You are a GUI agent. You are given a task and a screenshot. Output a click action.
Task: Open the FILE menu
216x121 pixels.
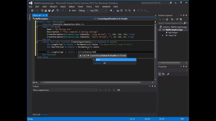(x=30, y=7)
